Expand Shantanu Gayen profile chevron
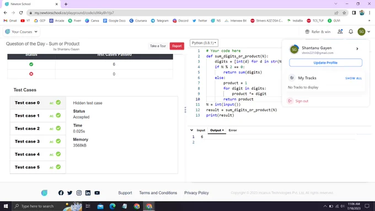 pyautogui.click(x=357, y=48)
